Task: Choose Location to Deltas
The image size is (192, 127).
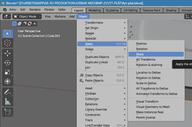Action: pyautogui.click(x=156, y=73)
